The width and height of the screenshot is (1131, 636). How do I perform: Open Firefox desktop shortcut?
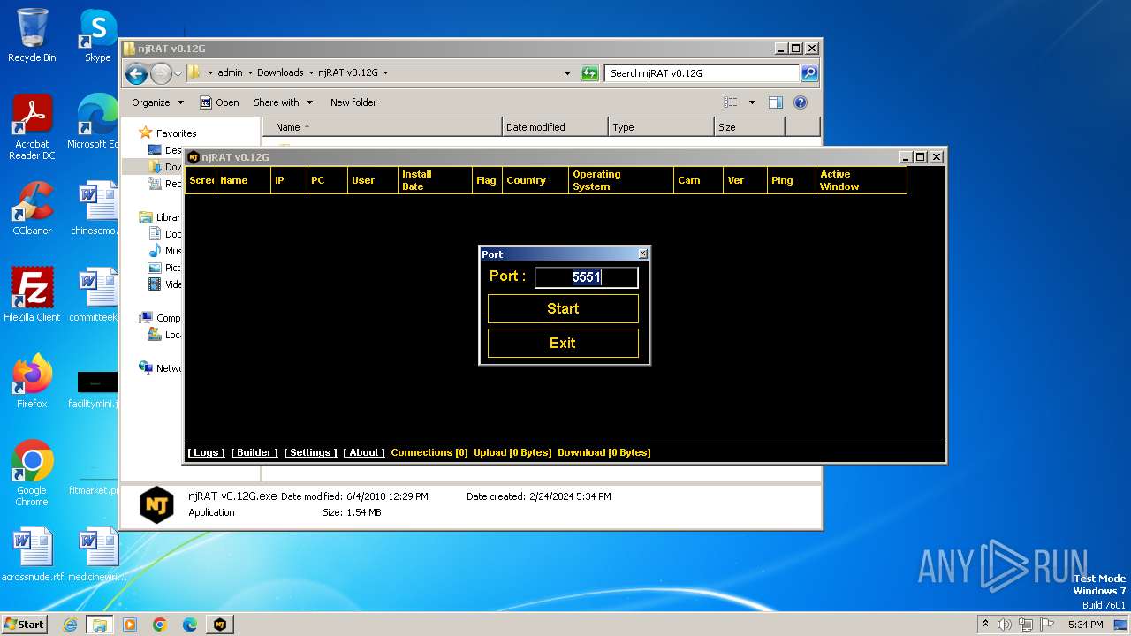click(x=32, y=382)
